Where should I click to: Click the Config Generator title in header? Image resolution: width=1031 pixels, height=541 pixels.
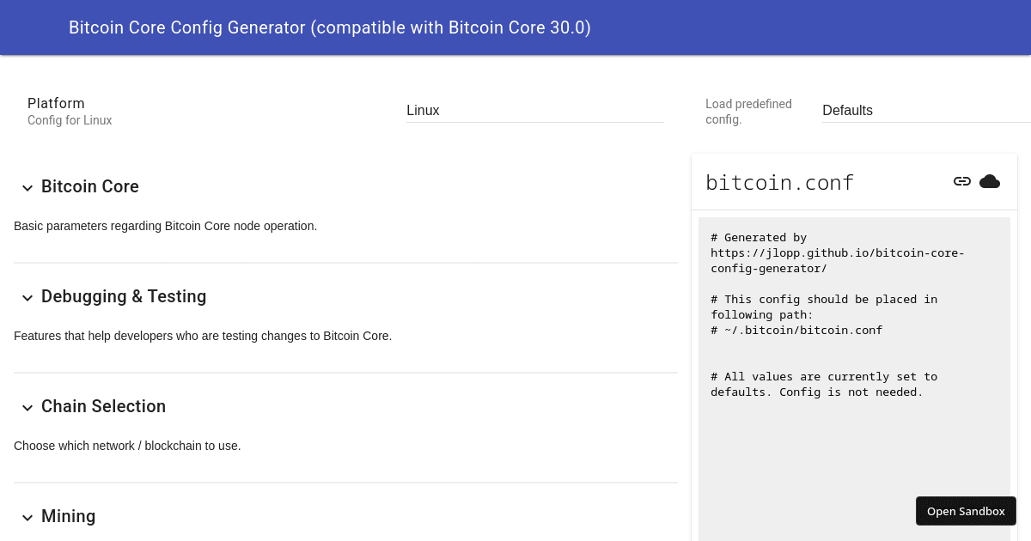[330, 27]
